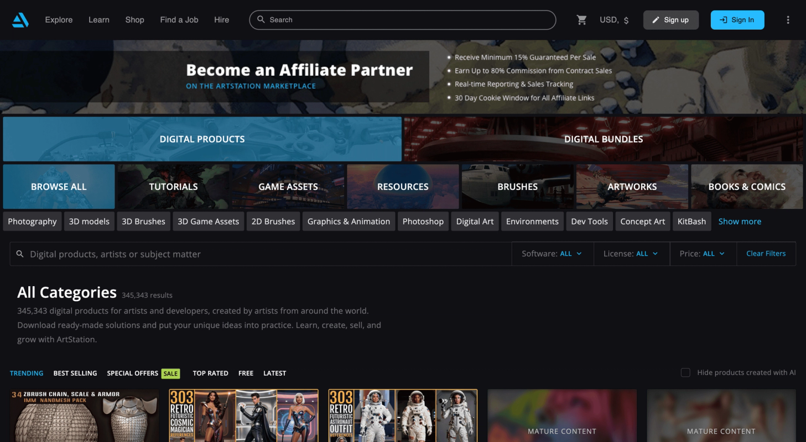806x442 pixels.
Task: Switch to the Best Selling tab
Action: point(75,373)
